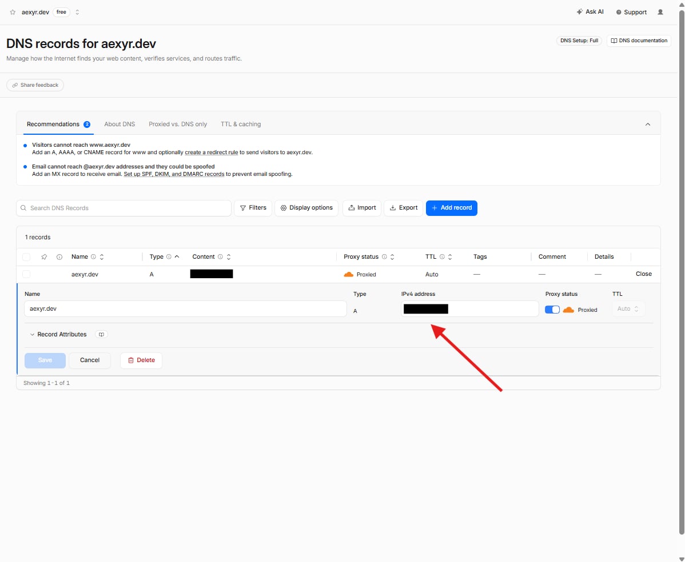Click Add record
Screen dimensions: 685x562
click(451, 208)
